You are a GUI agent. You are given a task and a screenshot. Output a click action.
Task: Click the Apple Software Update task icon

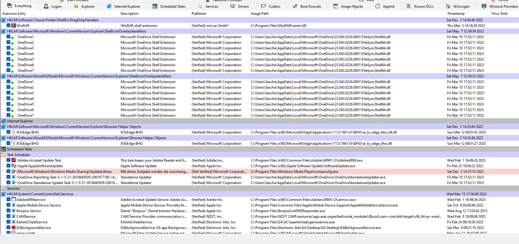(13, 166)
